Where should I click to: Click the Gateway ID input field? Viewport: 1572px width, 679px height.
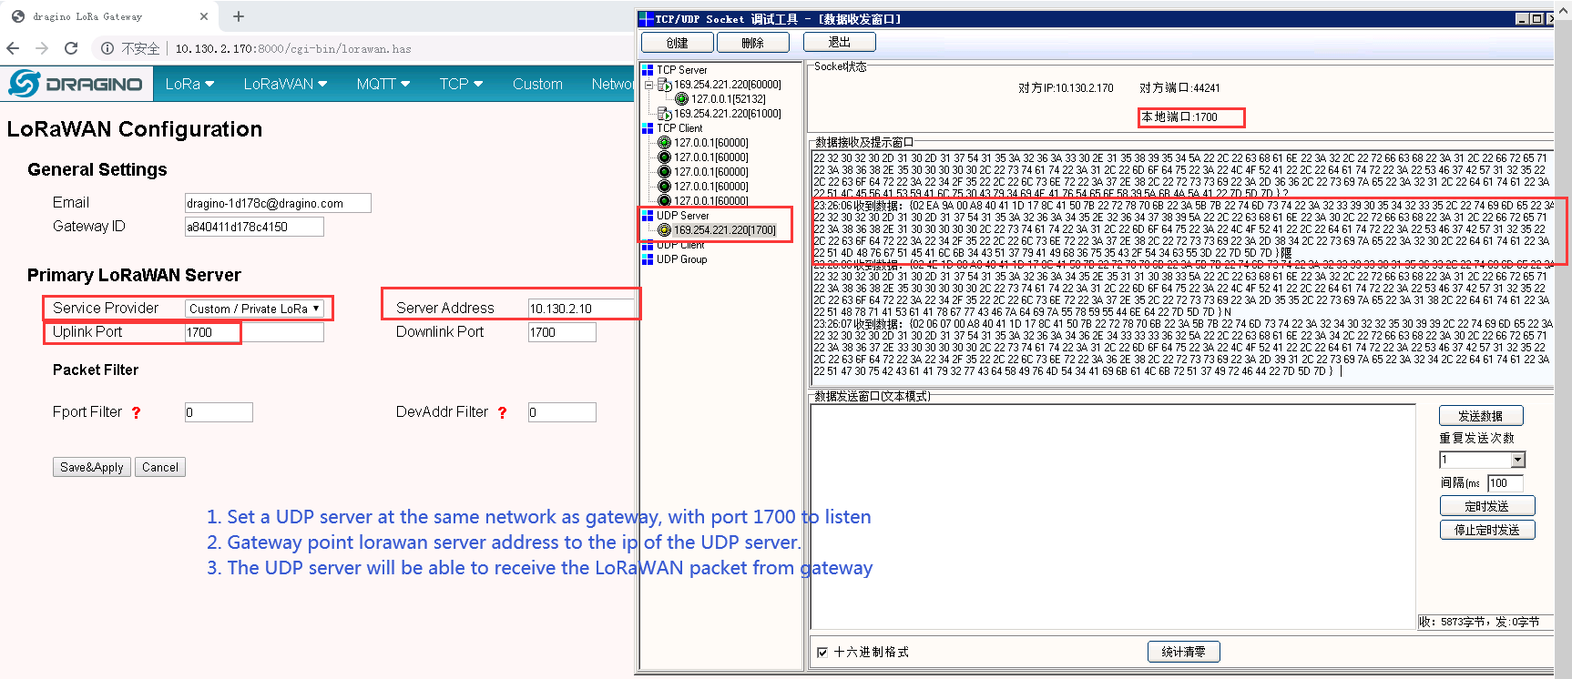point(254,227)
